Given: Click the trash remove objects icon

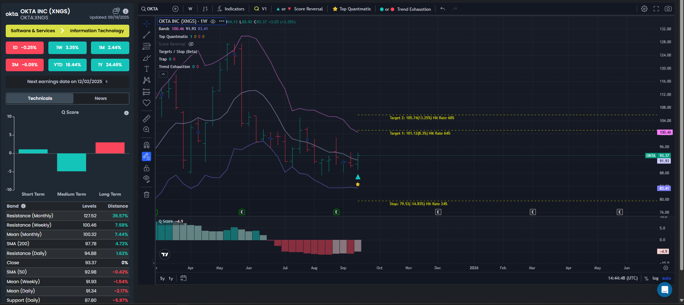Looking at the screenshot, I should coord(146,195).
